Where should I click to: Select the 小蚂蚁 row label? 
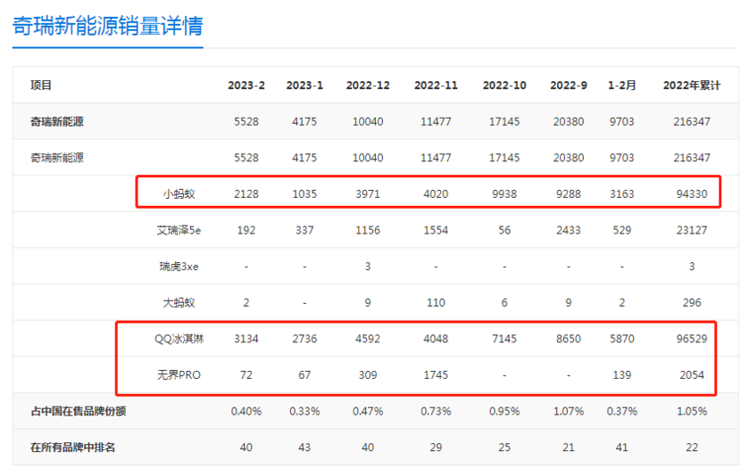coord(179,194)
